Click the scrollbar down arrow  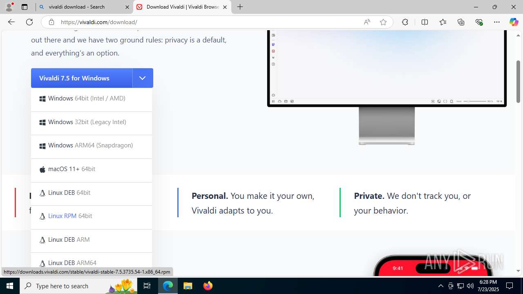point(518,271)
